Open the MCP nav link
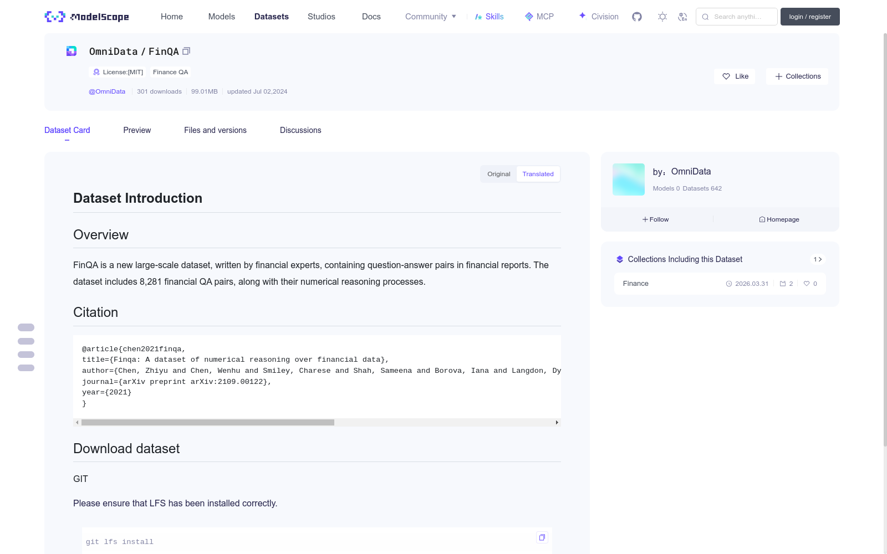Image resolution: width=887 pixels, height=554 pixels. point(539,17)
